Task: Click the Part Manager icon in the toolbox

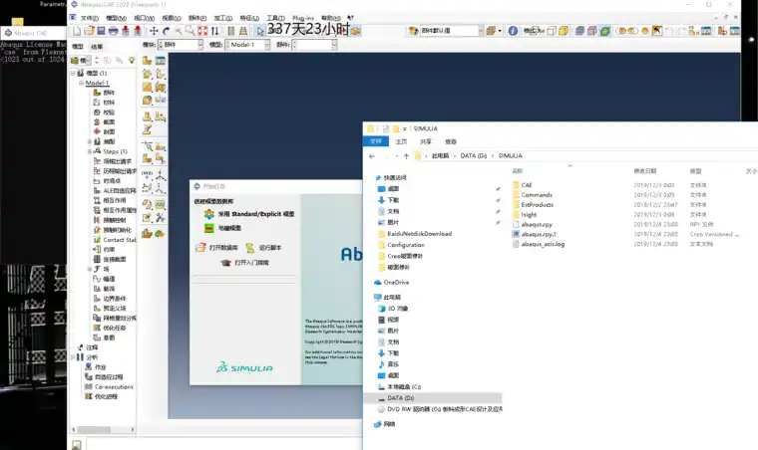Action: pyautogui.click(x=161, y=61)
